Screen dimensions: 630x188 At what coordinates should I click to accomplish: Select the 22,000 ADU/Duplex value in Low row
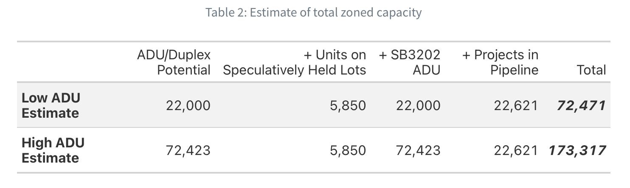point(188,105)
